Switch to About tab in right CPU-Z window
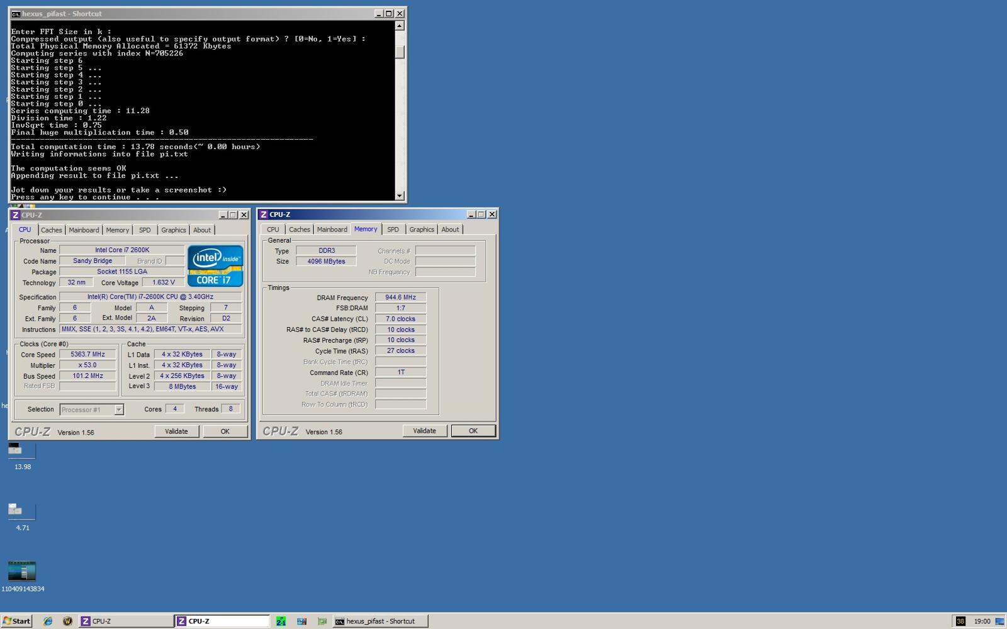 coord(450,230)
